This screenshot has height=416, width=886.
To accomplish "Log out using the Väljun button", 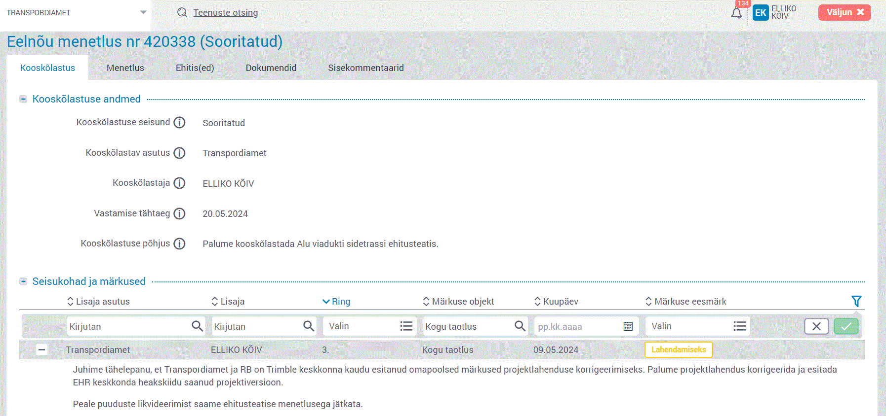I will pyautogui.click(x=845, y=12).
